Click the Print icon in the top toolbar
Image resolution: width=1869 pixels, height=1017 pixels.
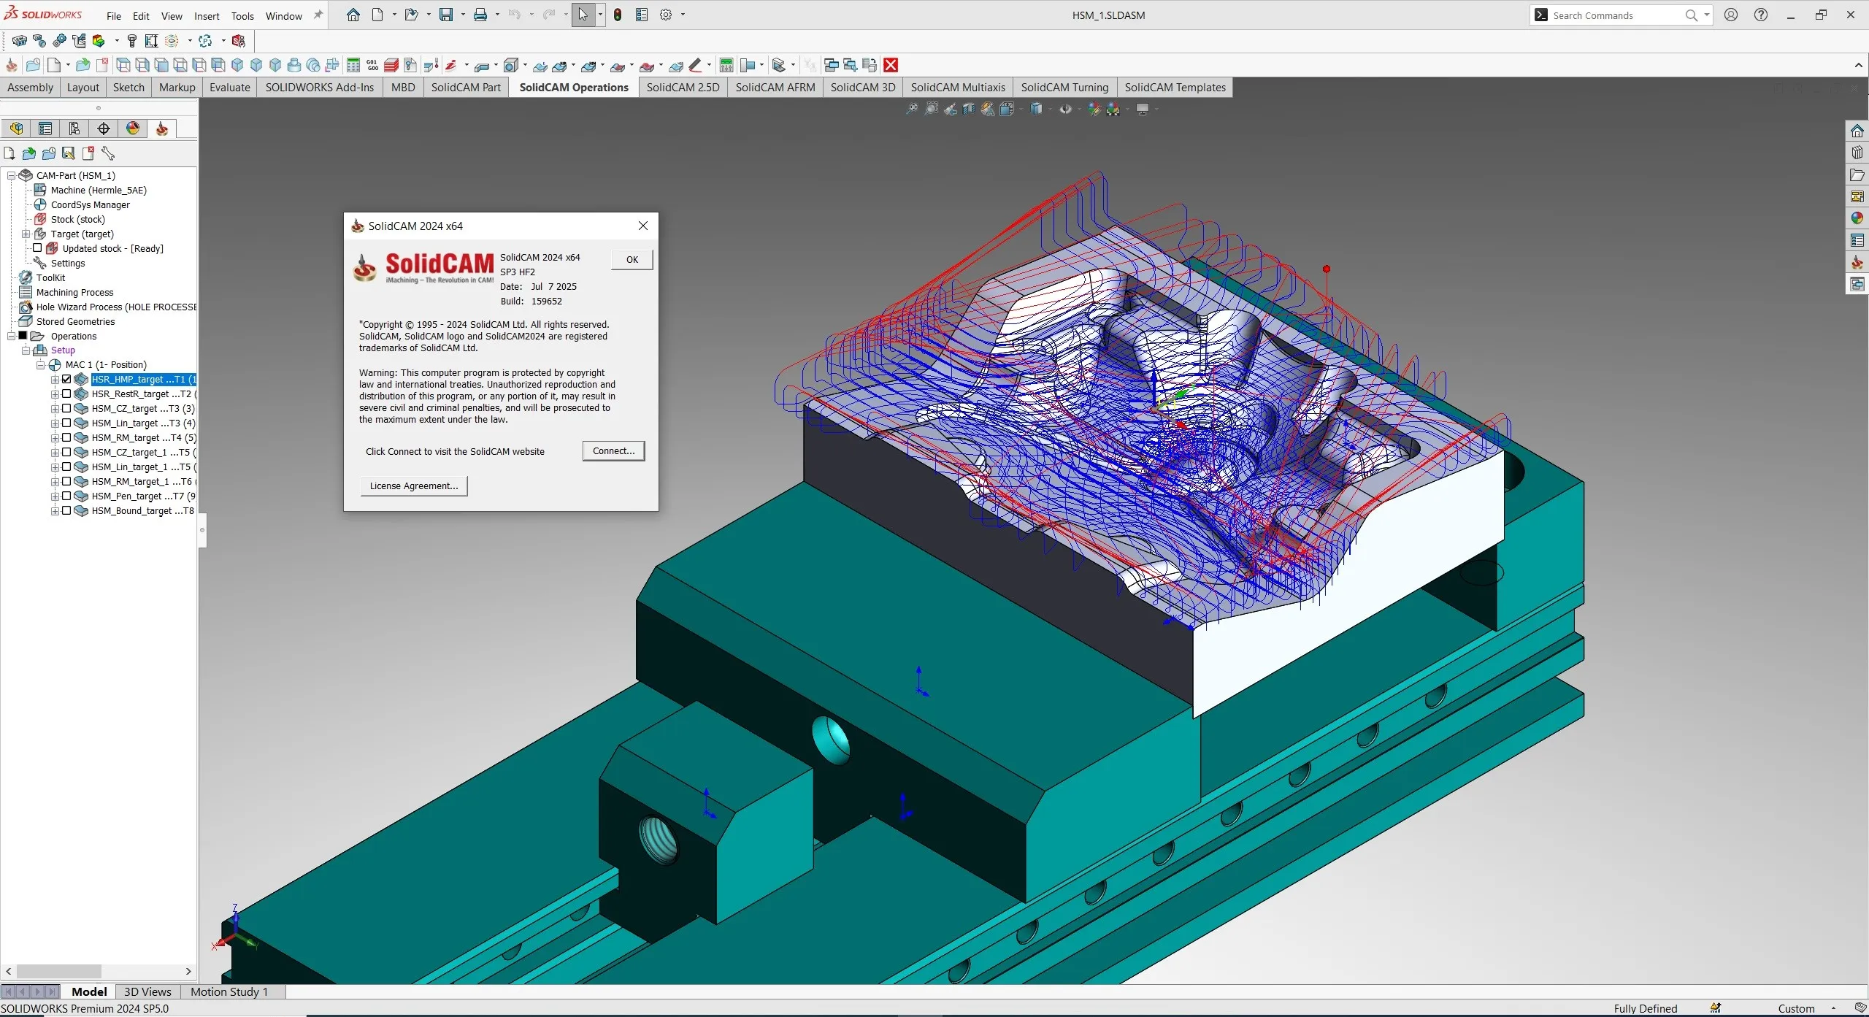pyautogui.click(x=480, y=15)
